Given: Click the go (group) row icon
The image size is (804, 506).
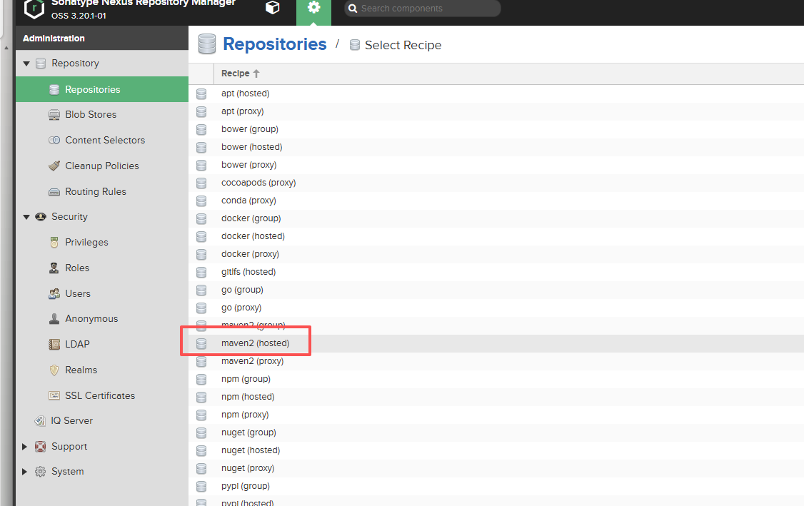Looking at the screenshot, I should [x=201, y=290].
